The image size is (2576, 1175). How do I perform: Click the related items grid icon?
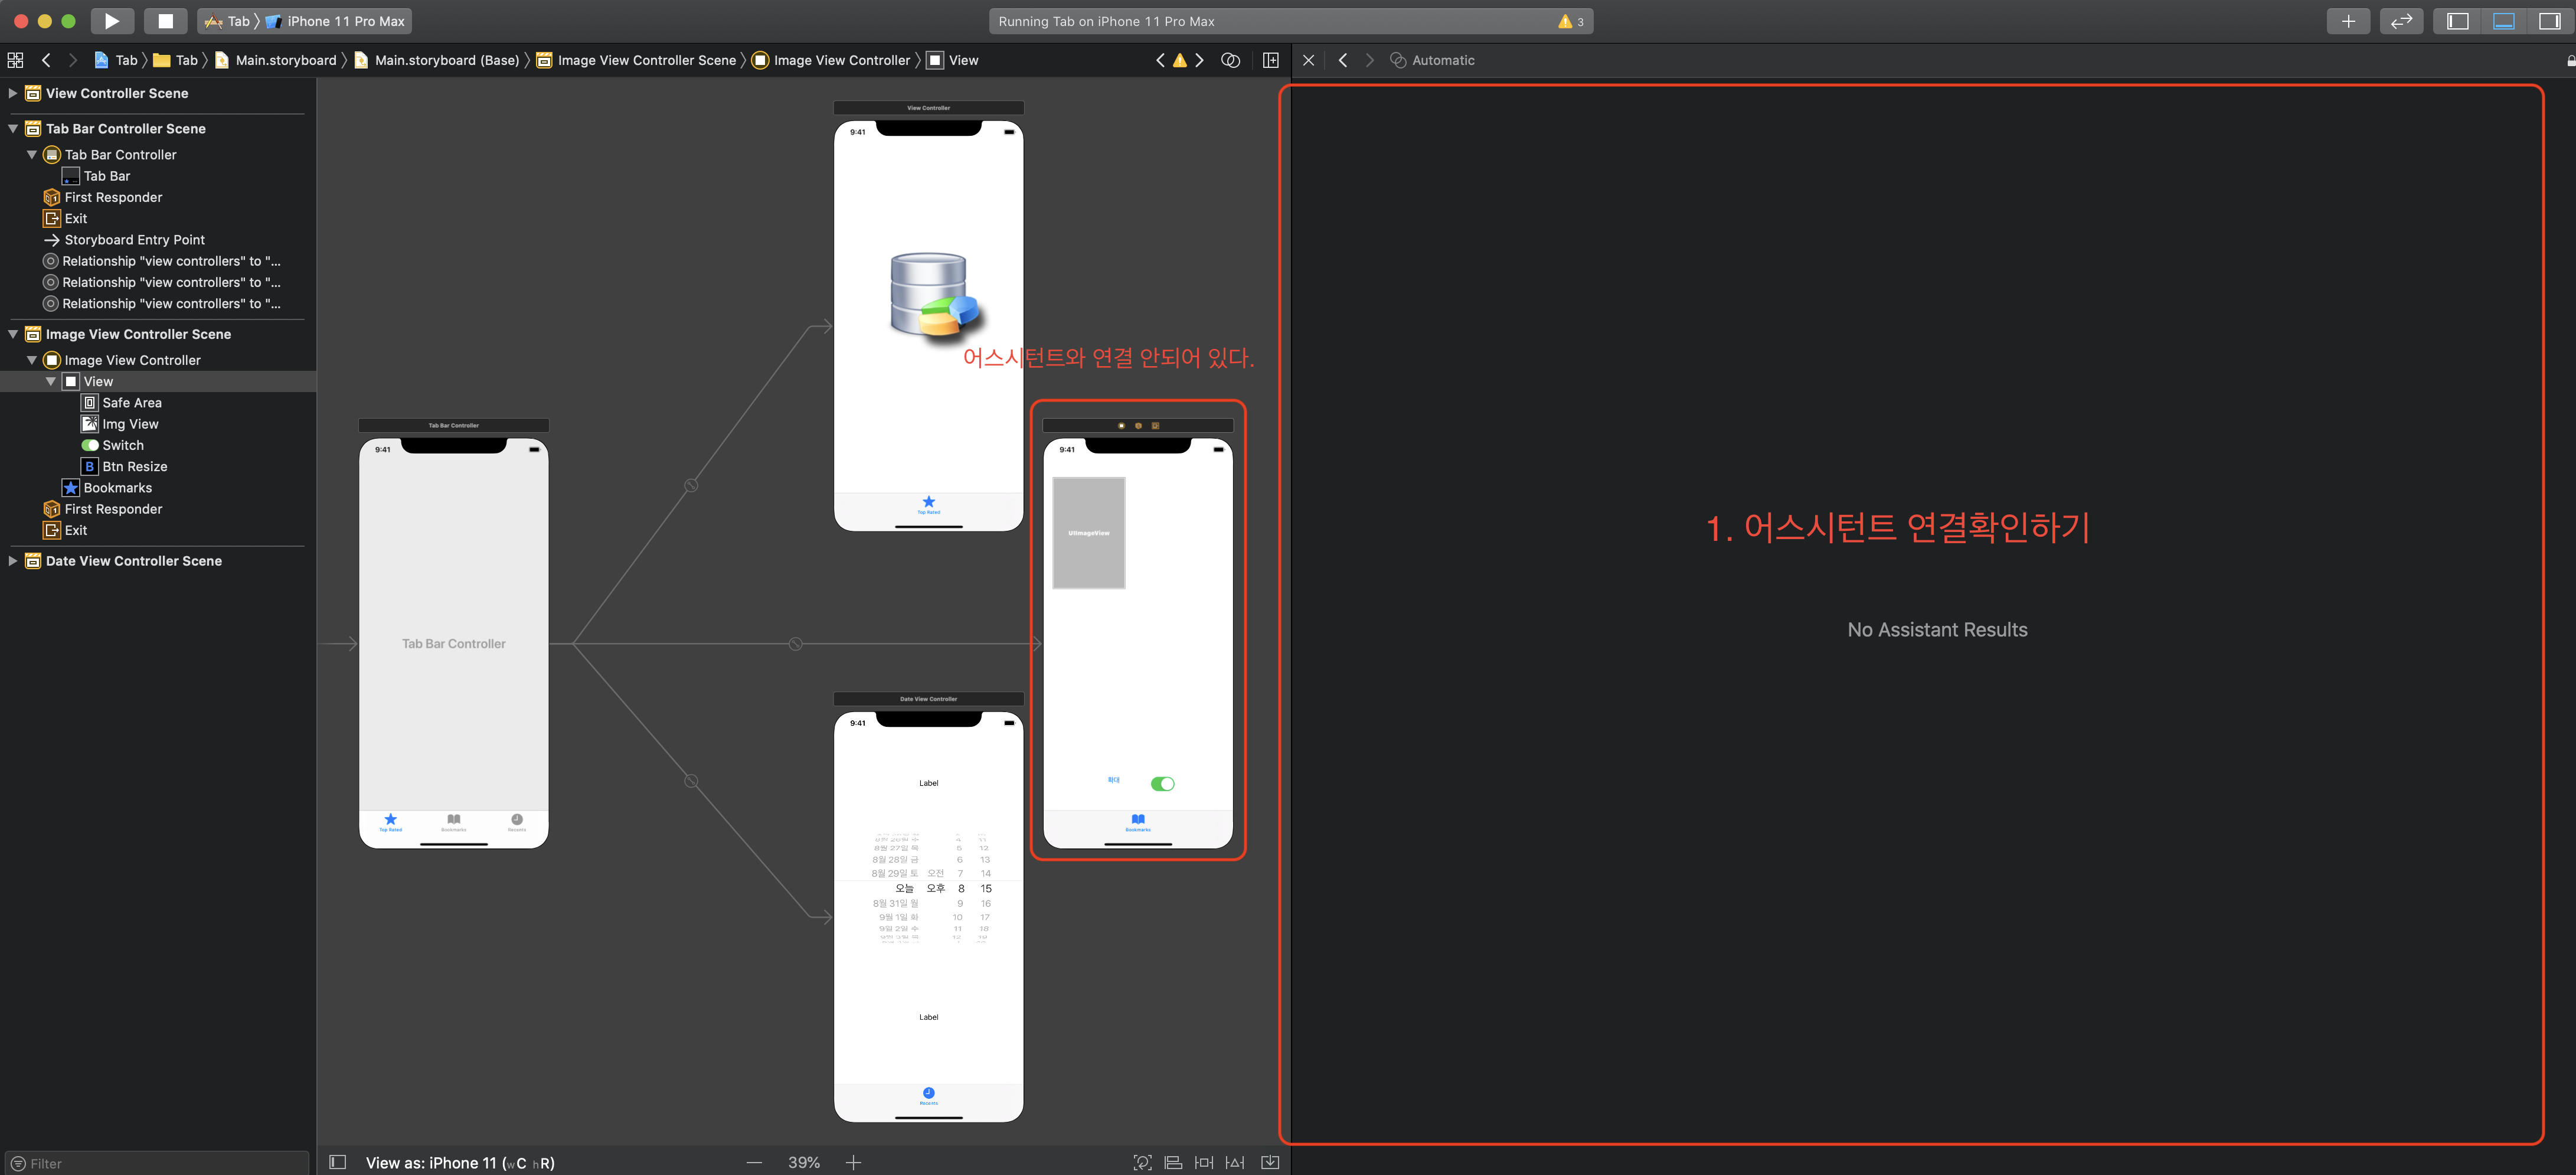15,60
